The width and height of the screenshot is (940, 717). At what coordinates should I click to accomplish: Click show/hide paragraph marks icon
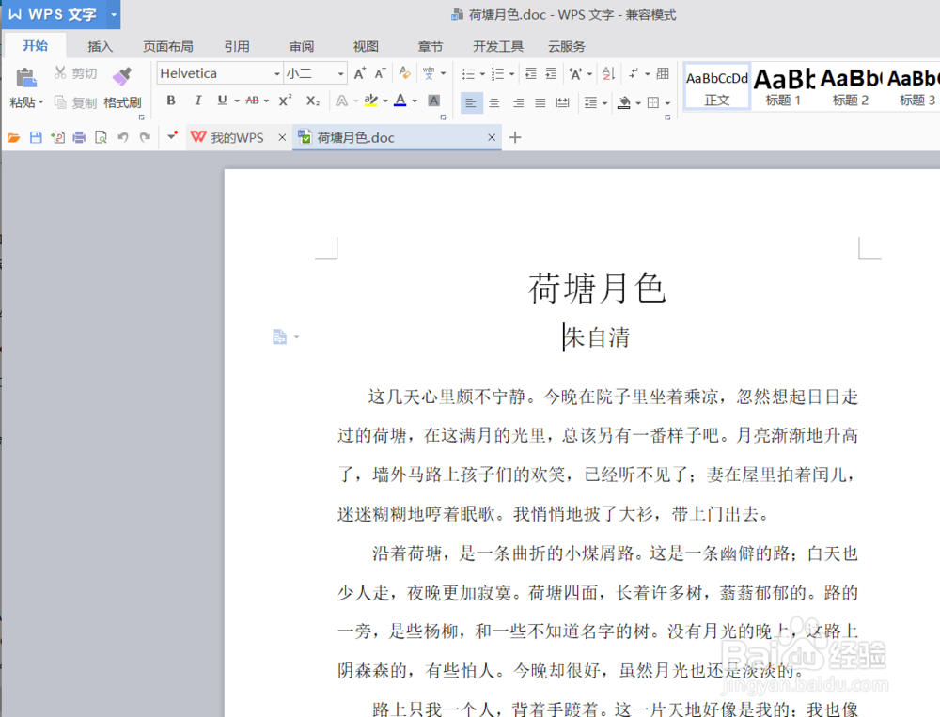[x=634, y=73]
